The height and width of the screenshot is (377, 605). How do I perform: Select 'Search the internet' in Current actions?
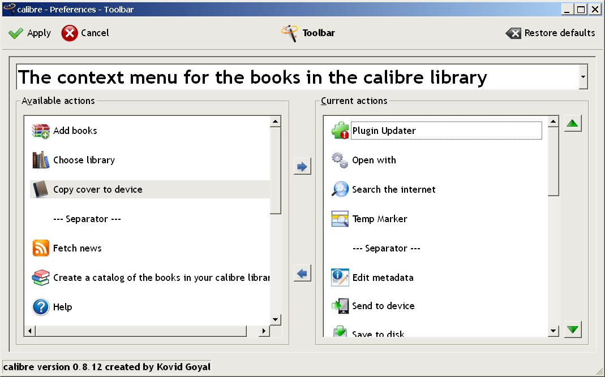(436, 189)
